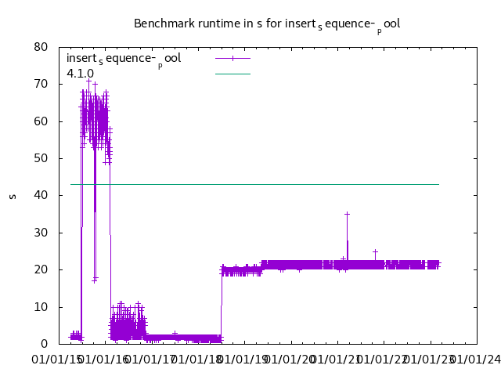Click the 40 y-axis tick label
501x376 pixels.
click(x=41, y=195)
